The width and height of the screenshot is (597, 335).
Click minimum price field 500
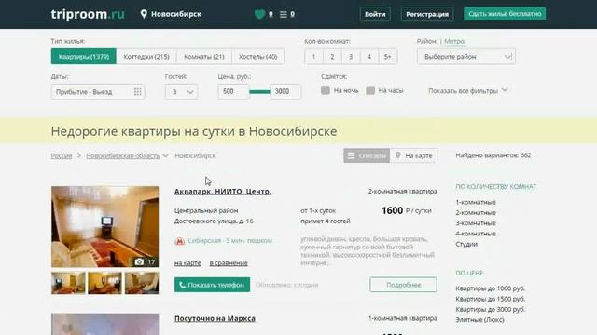[x=233, y=91]
